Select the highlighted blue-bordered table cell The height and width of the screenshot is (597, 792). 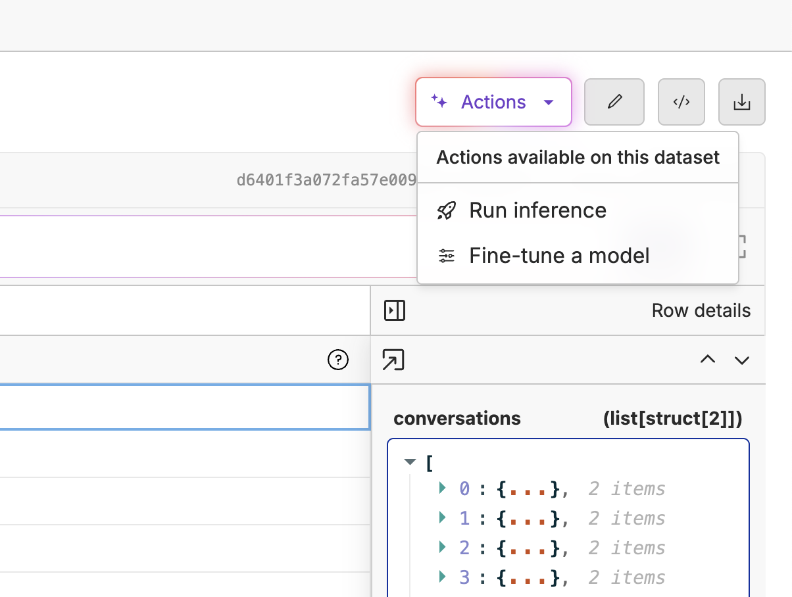pos(184,408)
